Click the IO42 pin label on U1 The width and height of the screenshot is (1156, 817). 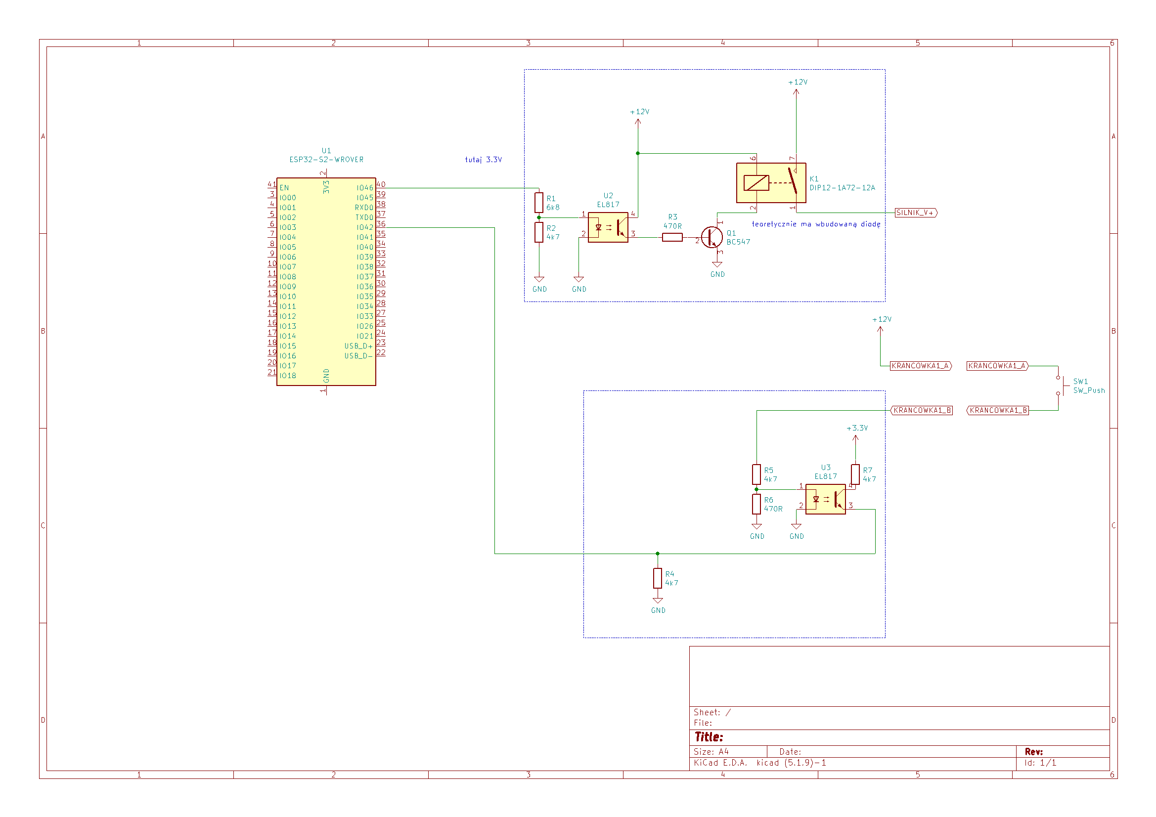pos(365,227)
